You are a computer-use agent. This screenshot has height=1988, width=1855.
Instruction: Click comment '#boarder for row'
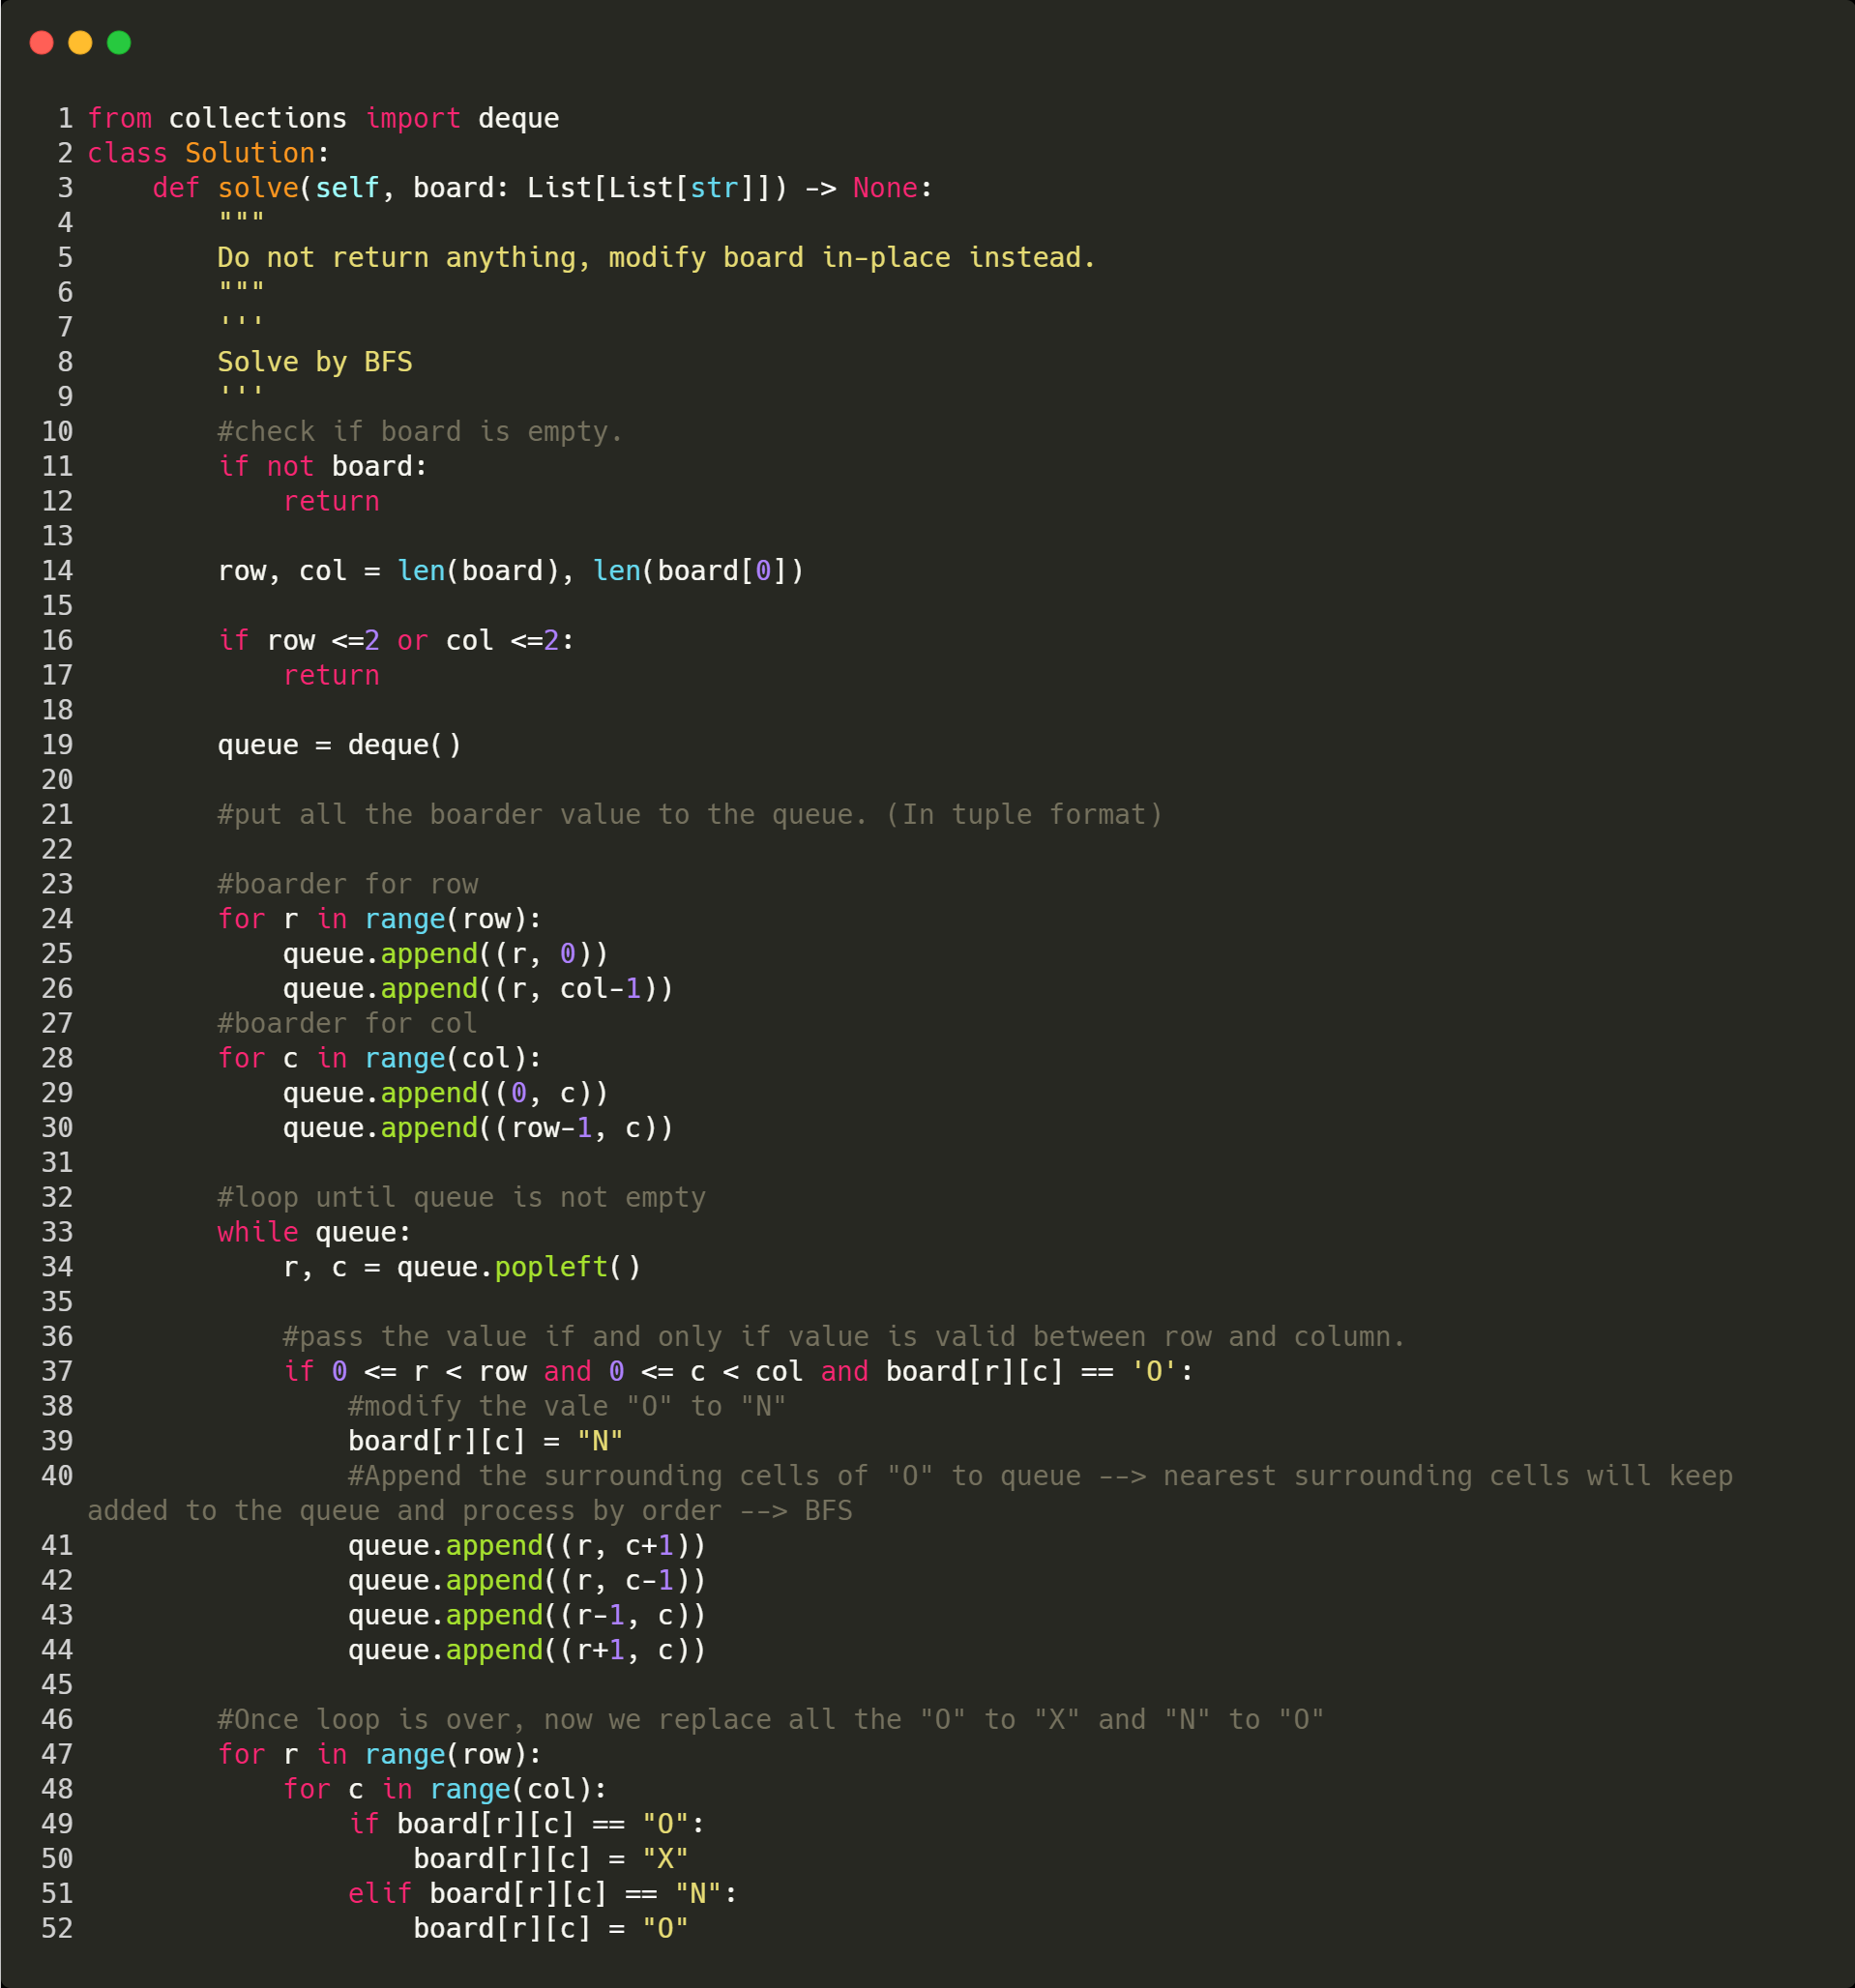pos(348,884)
